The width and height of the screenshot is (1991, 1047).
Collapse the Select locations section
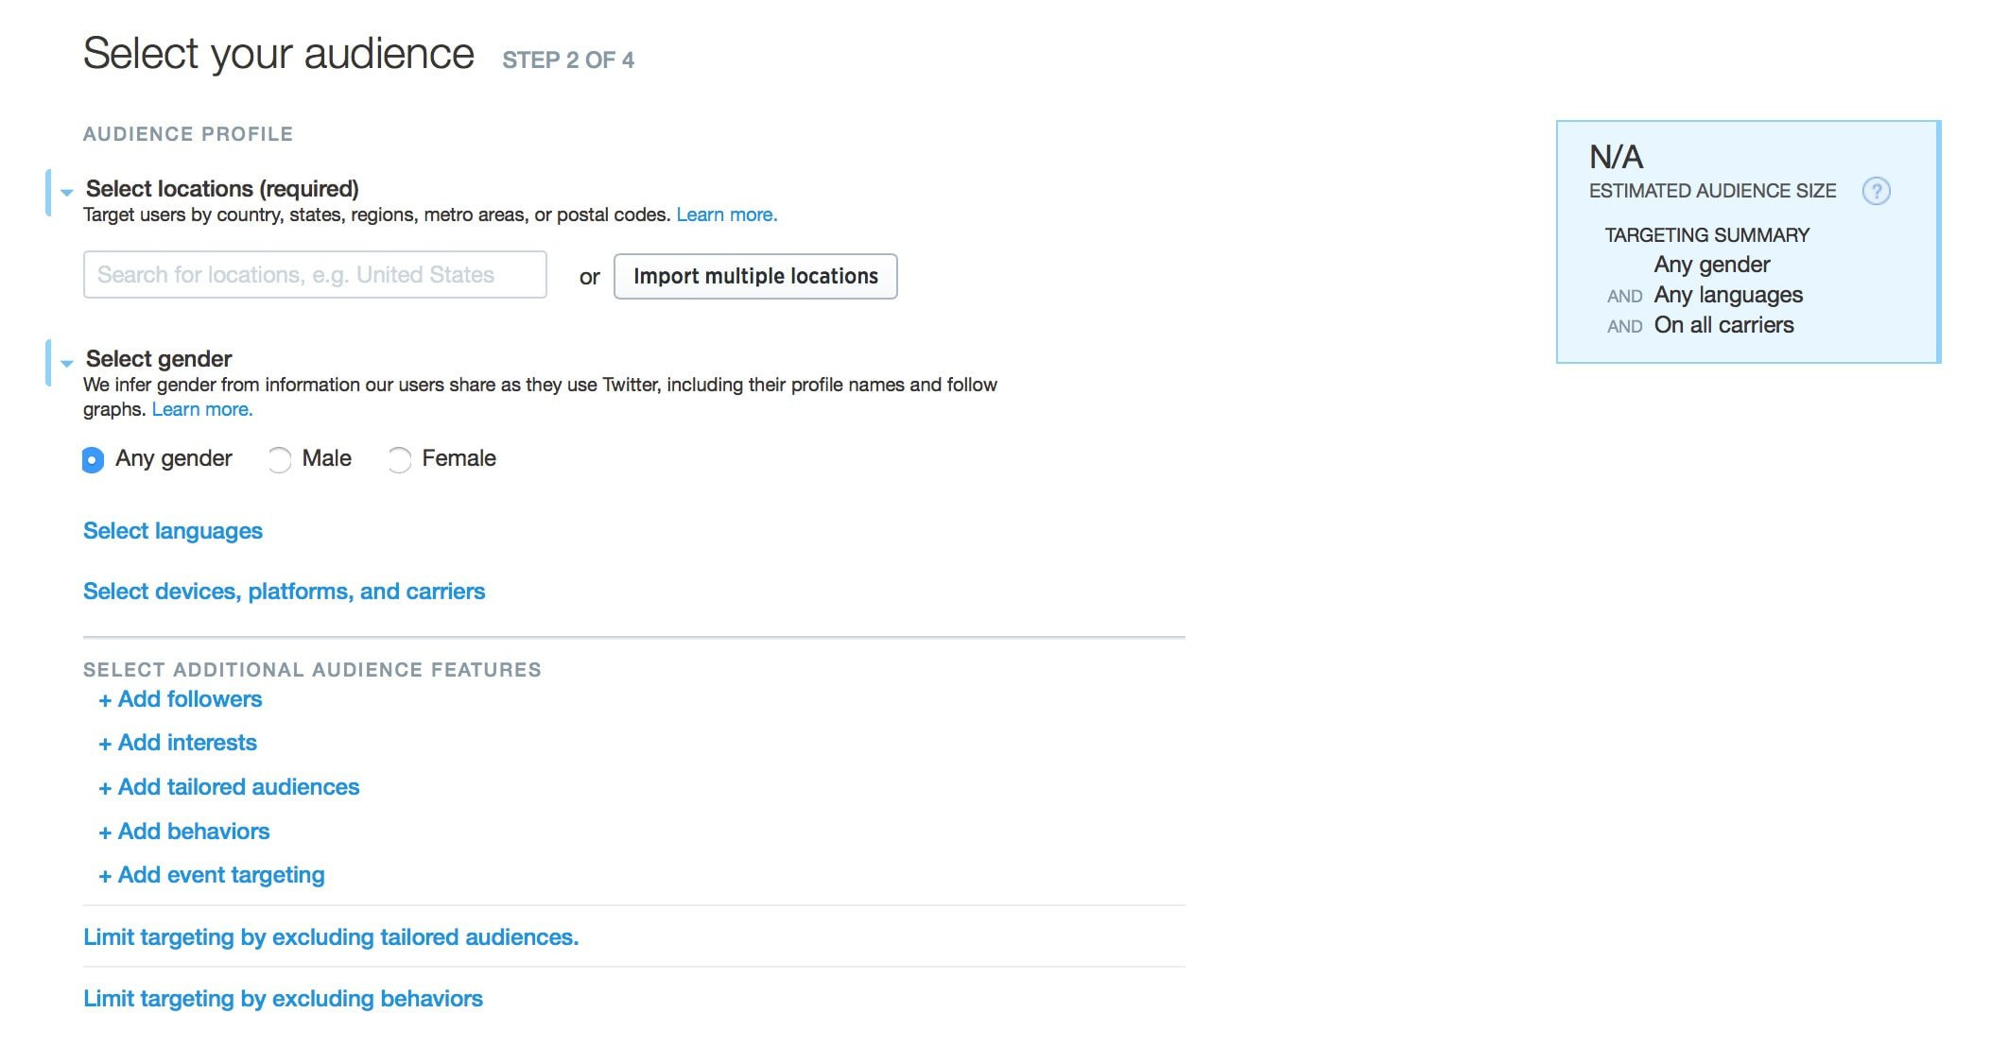[65, 190]
